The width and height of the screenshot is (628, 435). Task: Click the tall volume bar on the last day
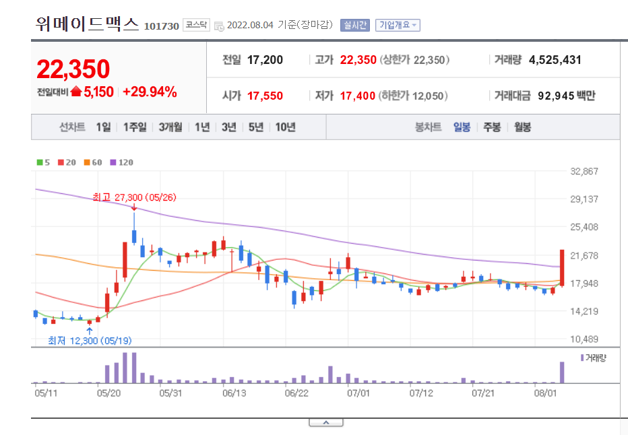coord(562,372)
